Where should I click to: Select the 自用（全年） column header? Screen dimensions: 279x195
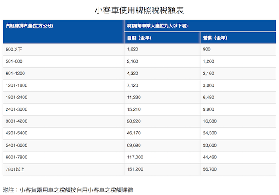(139, 38)
